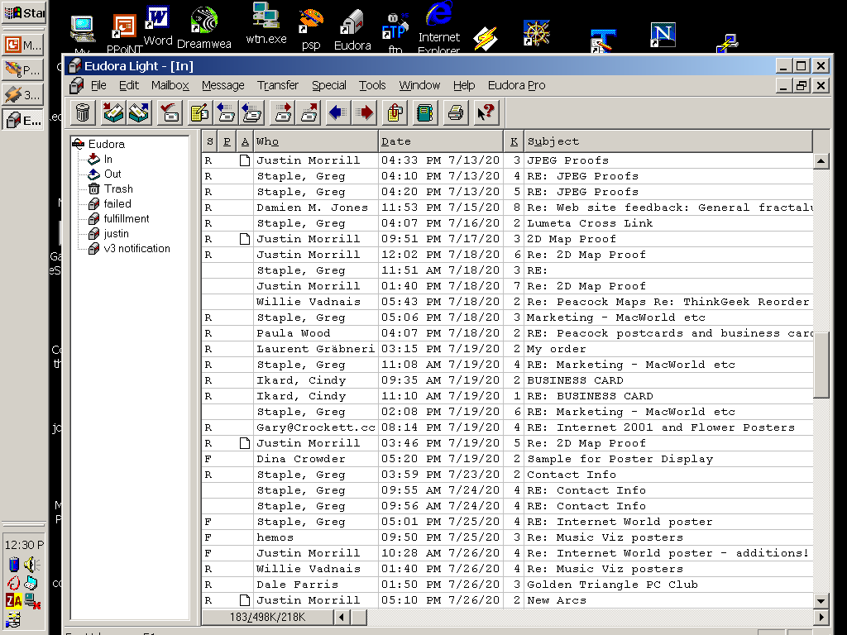The image size is (847, 635).
Task: Click the Check Mail toolbar icon
Action: click(x=170, y=112)
